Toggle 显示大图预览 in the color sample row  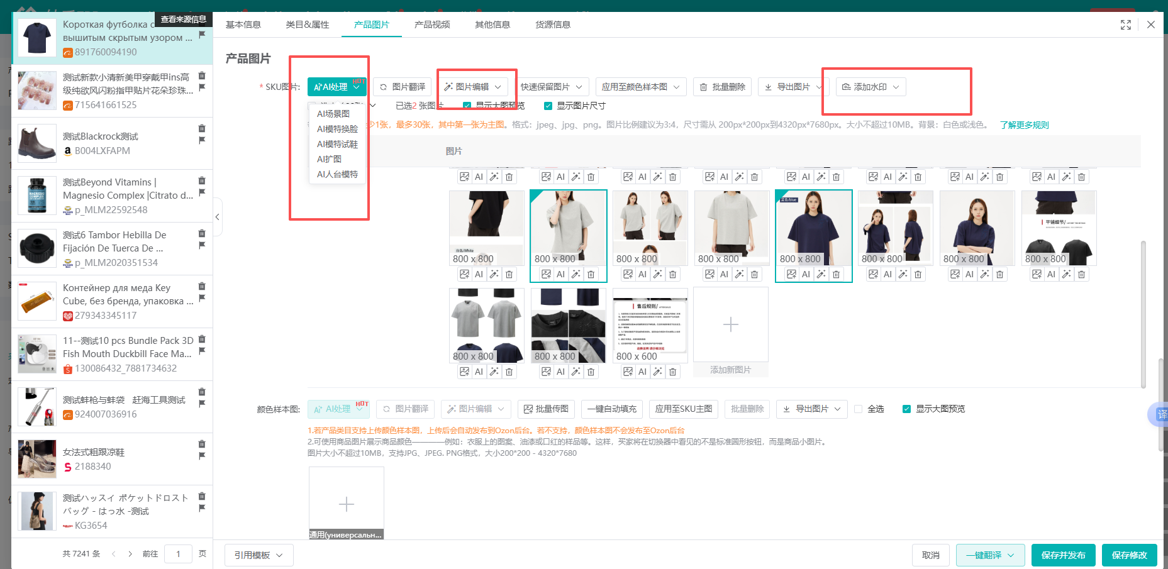tap(906, 409)
